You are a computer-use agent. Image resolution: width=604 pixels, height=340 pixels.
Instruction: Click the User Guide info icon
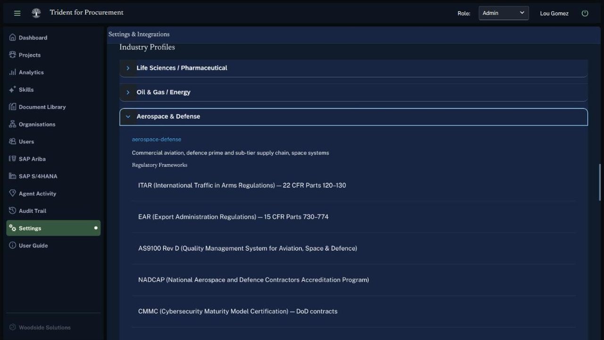pyautogui.click(x=13, y=245)
